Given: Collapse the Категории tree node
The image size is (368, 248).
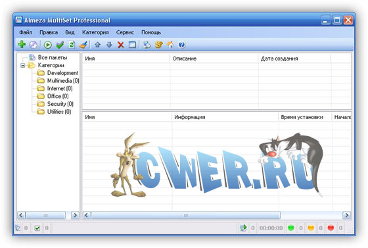Looking at the screenshot, I should [23, 65].
